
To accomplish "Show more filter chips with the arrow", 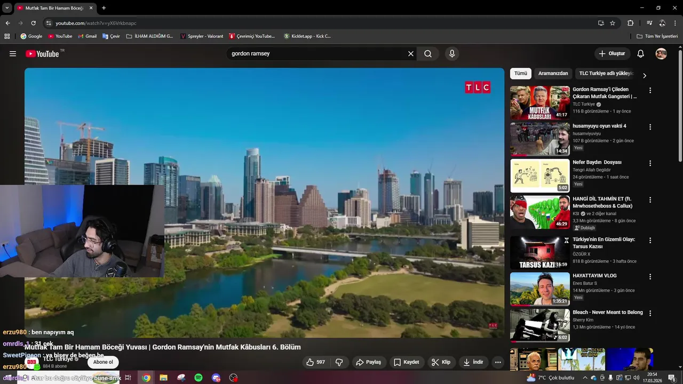I will (x=645, y=76).
